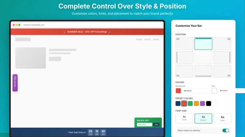
Task: Click the yellow browser window dot
Action: tap(17, 25)
